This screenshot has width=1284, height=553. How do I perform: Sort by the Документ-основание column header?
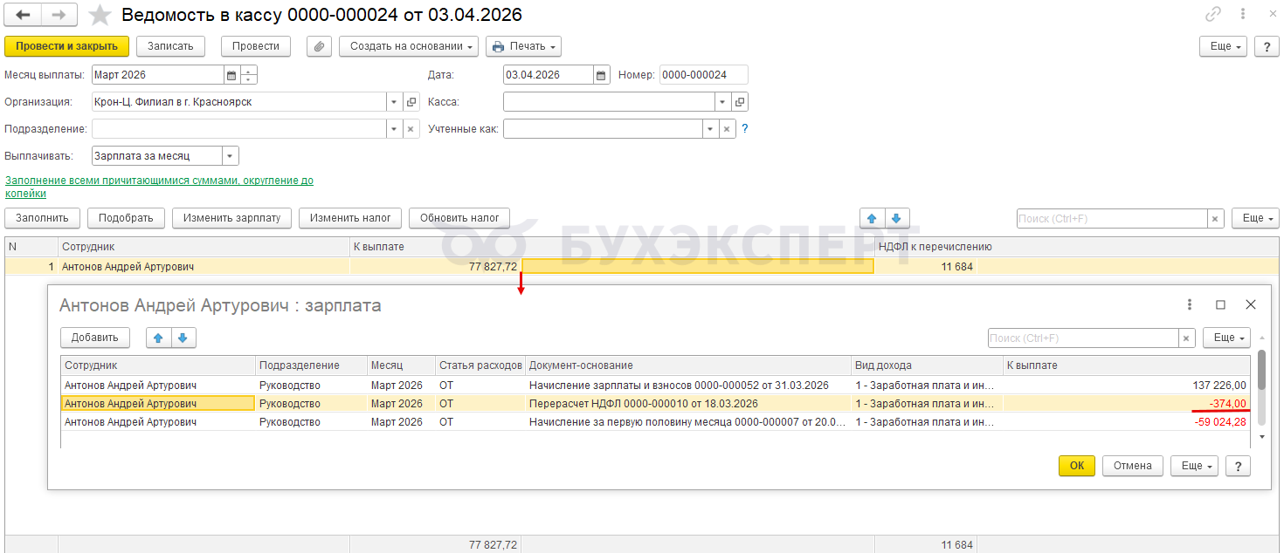pyautogui.click(x=688, y=365)
